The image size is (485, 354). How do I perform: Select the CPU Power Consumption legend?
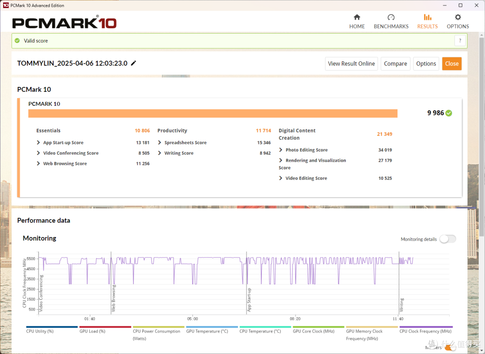(x=159, y=334)
